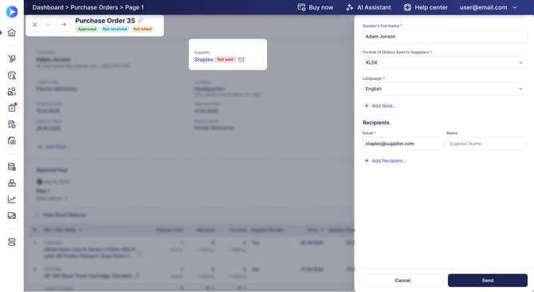
Task: Click the Approved status badge
Action: pyautogui.click(x=87, y=30)
